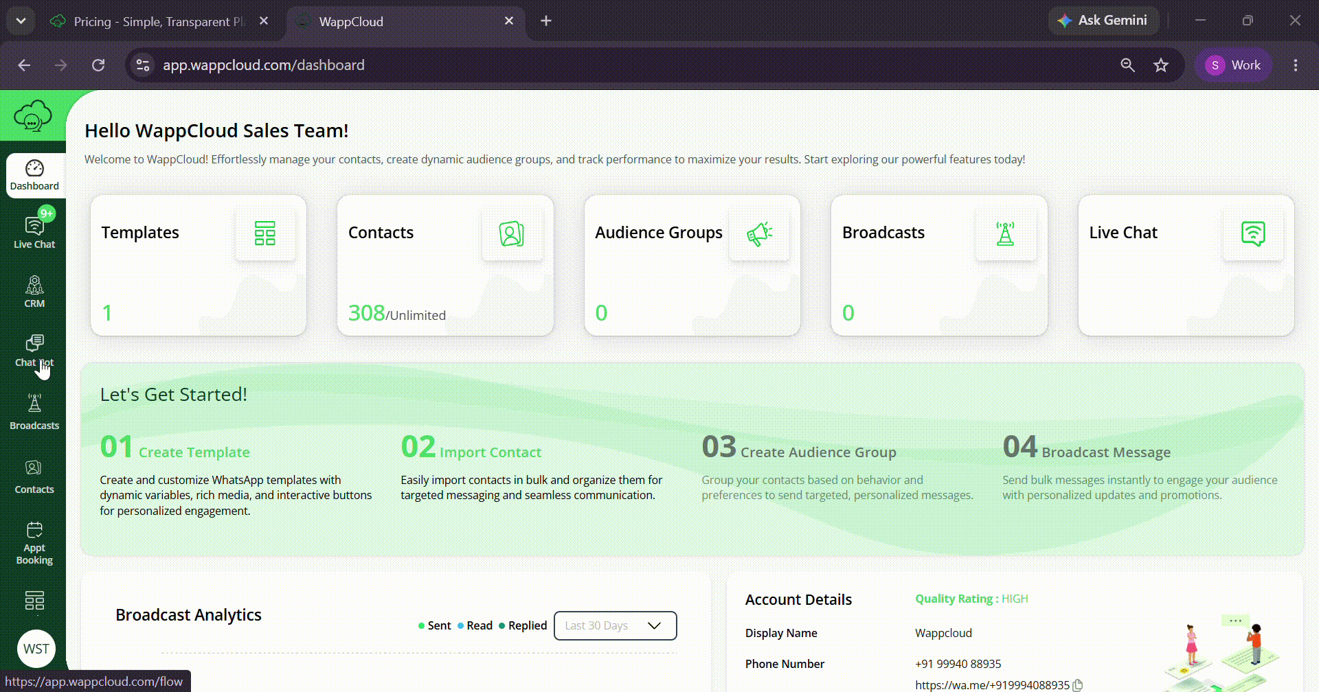Click the Broadcast Analytics heading
The image size is (1319, 692).
(188, 615)
